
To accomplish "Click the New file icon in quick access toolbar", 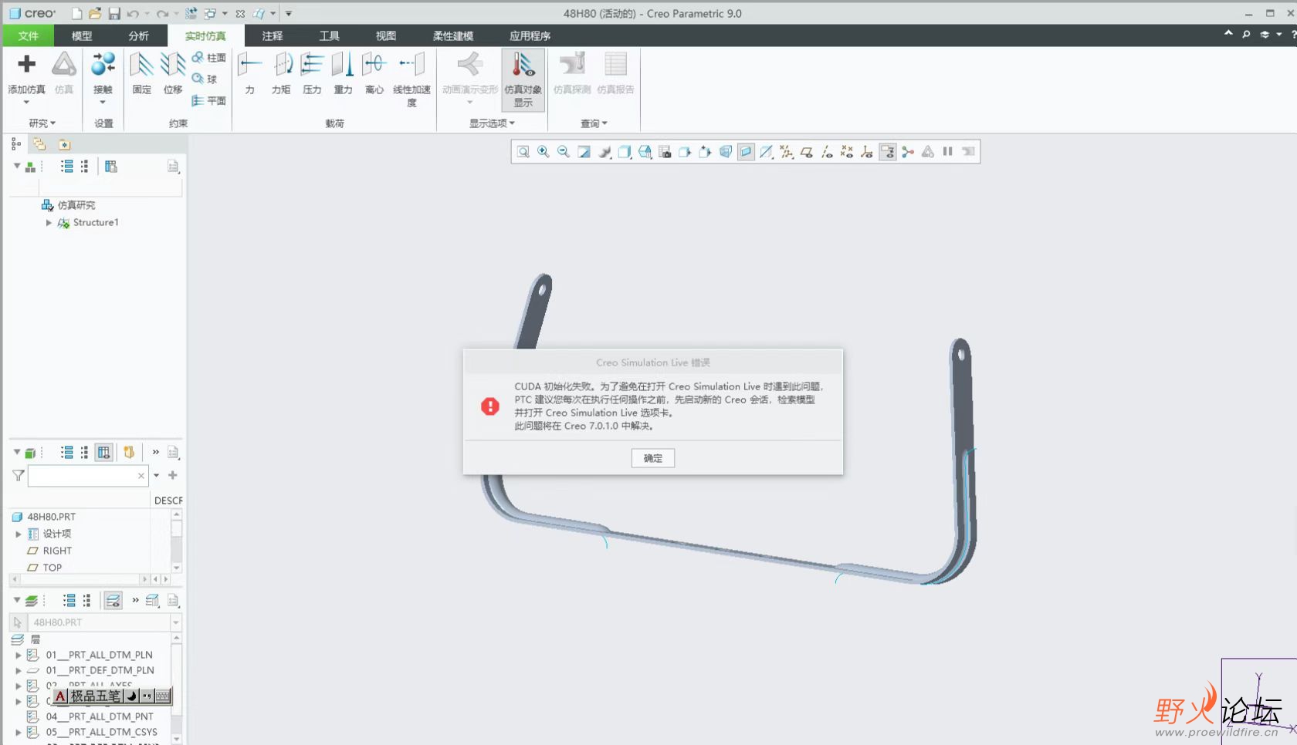I will tap(76, 14).
